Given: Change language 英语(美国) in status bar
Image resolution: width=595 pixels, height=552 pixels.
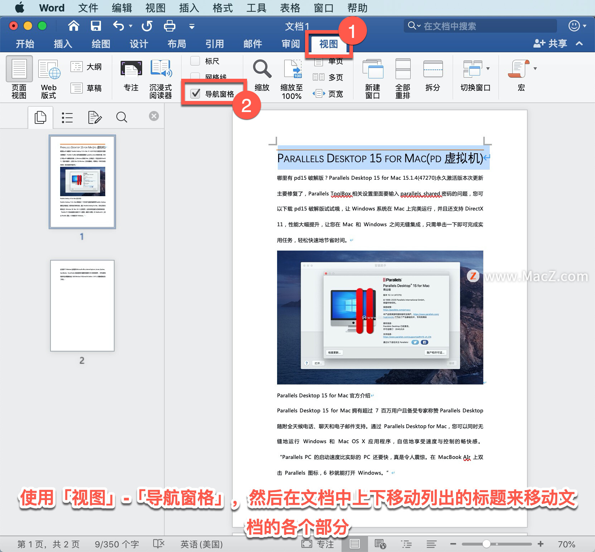Looking at the screenshot, I should point(202,544).
